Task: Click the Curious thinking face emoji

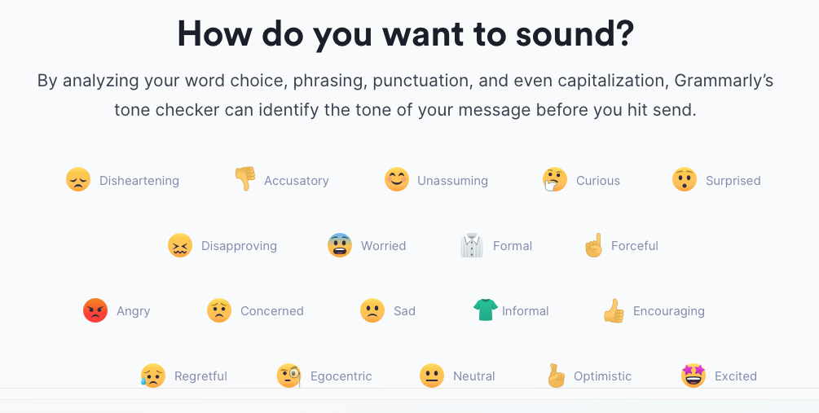Action: point(555,180)
